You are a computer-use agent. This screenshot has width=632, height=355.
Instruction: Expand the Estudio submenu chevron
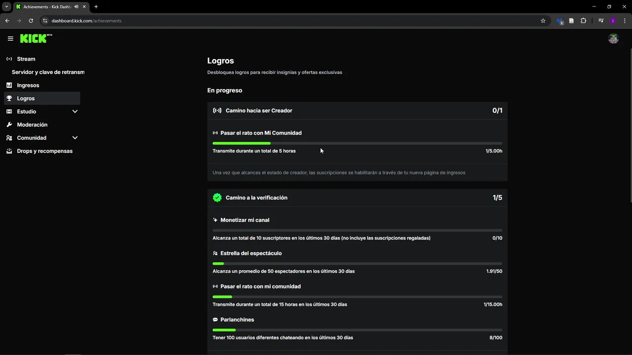tap(75, 111)
